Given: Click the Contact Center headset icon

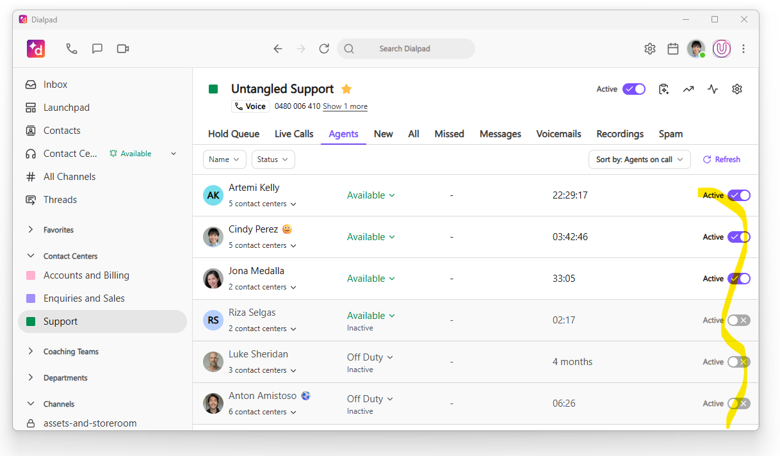Looking at the screenshot, I should (x=31, y=154).
